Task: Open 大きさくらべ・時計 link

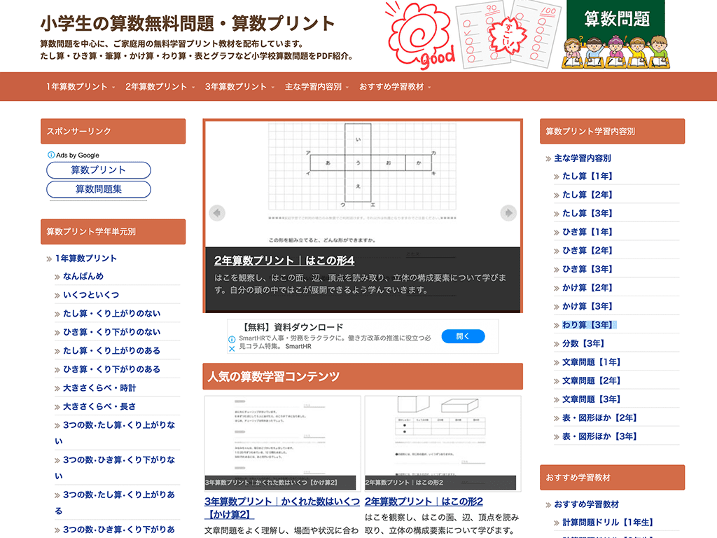Action: point(99,388)
